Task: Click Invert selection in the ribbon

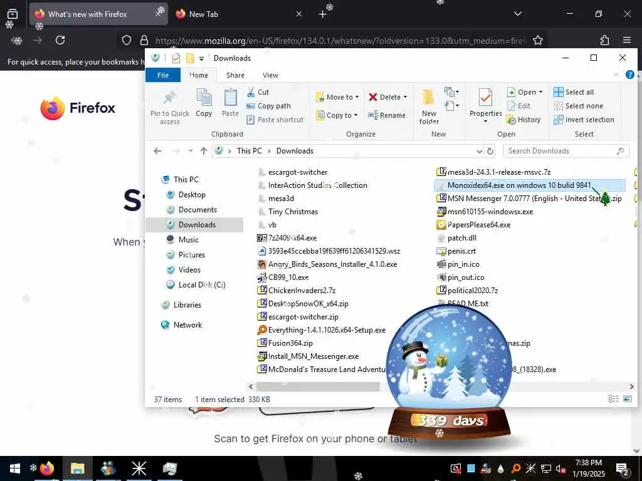Action: point(584,120)
